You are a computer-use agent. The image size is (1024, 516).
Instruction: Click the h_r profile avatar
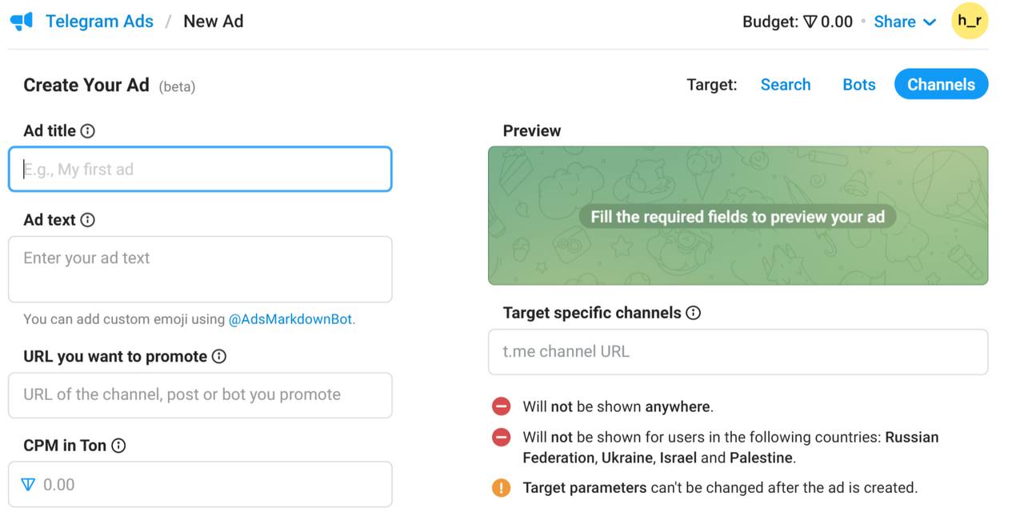(x=970, y=22)
